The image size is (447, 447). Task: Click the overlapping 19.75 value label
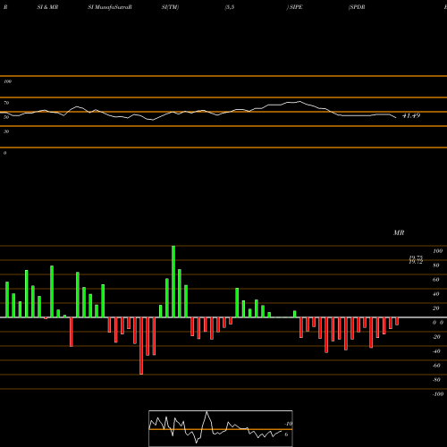point(416,257)
